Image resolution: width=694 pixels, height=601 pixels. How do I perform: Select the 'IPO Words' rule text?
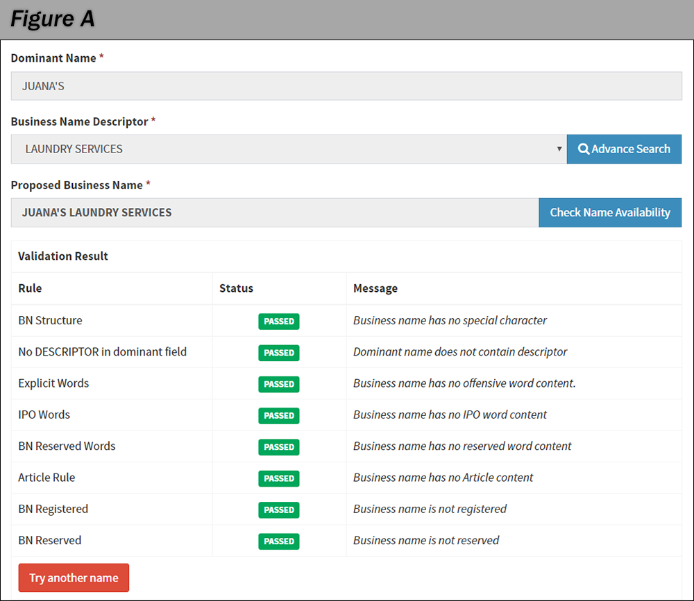[x=44, y=415]
